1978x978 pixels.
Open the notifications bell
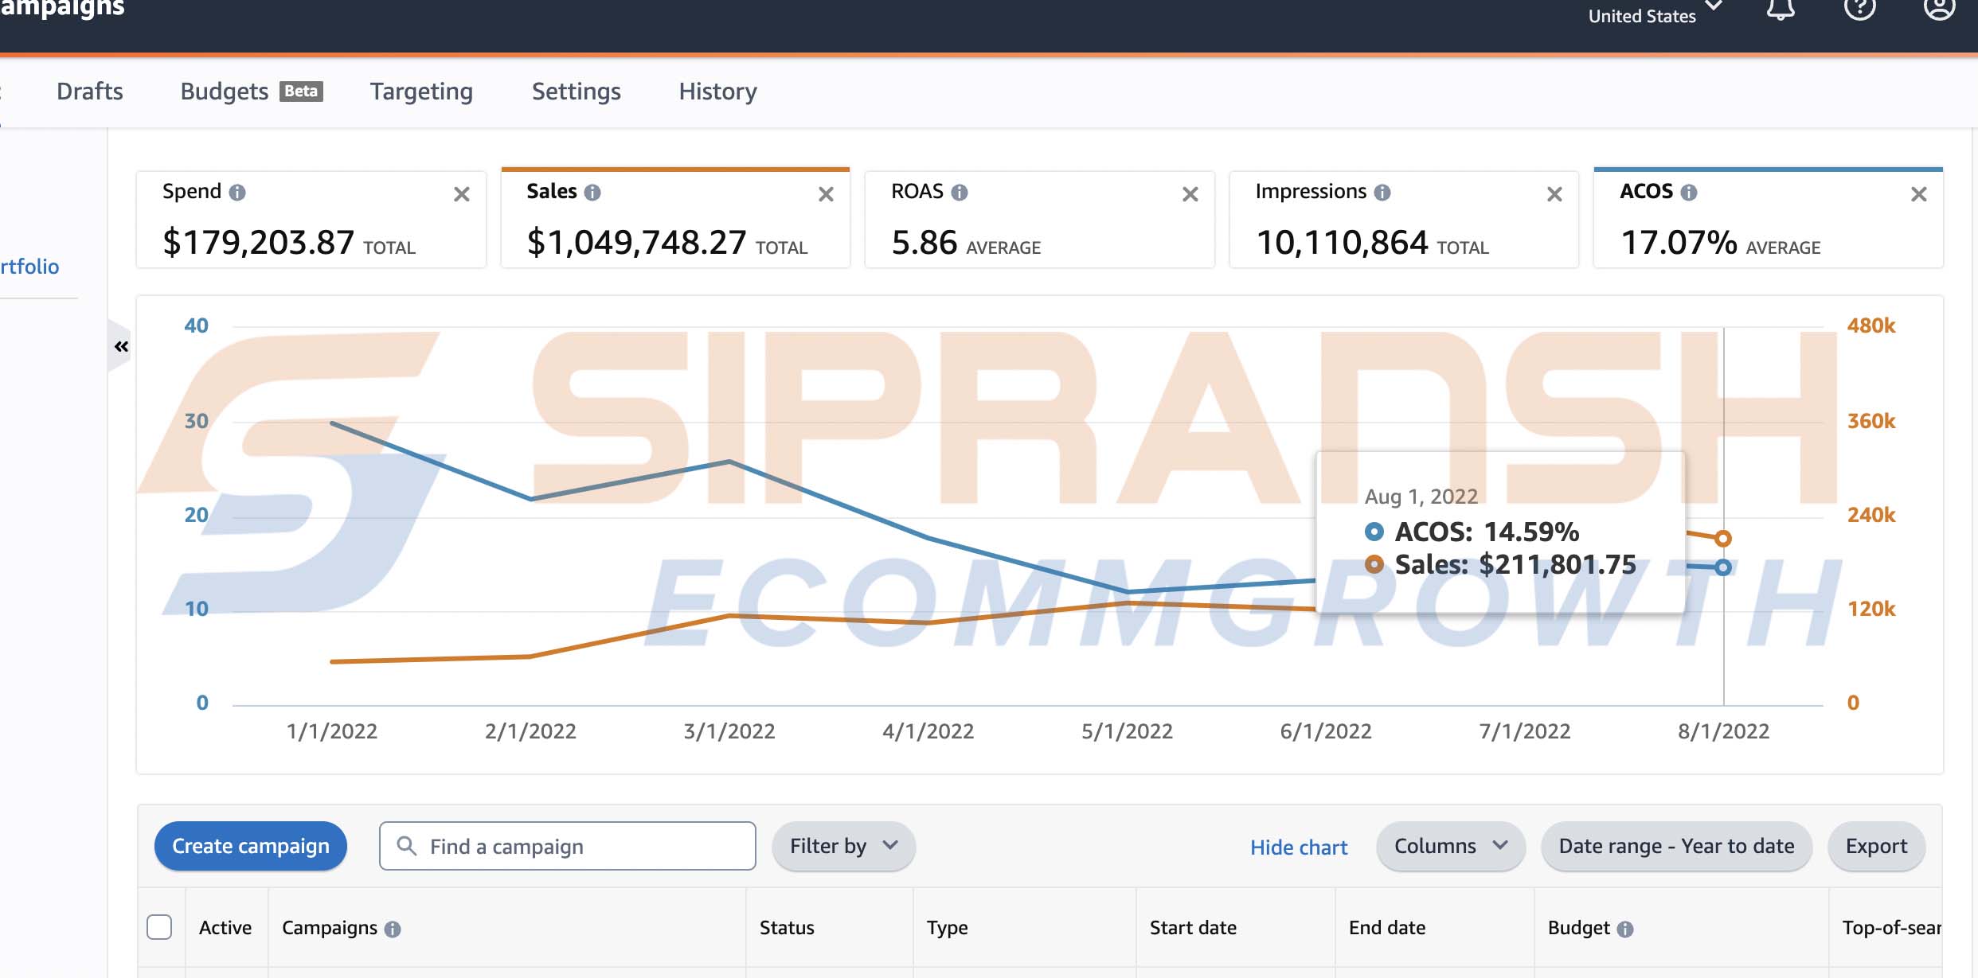pos(1781,10)
